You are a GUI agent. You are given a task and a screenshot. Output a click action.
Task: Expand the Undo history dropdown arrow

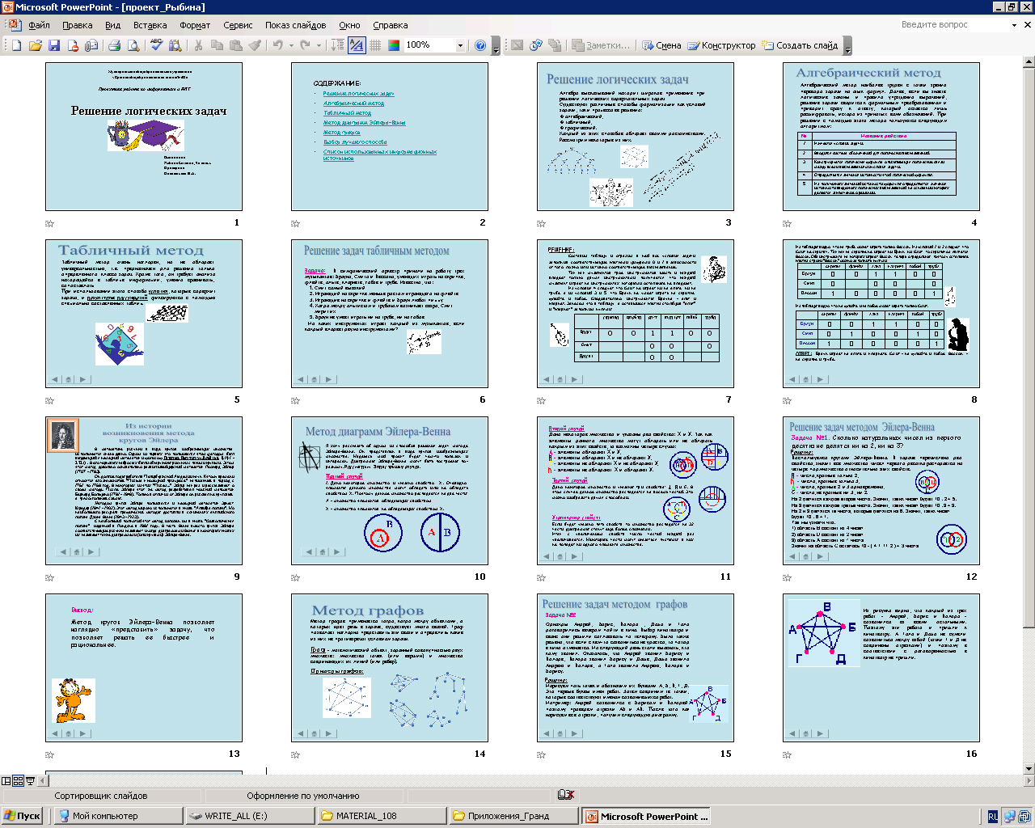pos(290,46)
